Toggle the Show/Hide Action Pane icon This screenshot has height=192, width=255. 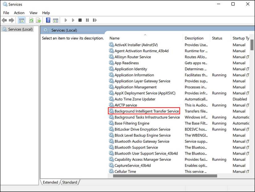56,20
